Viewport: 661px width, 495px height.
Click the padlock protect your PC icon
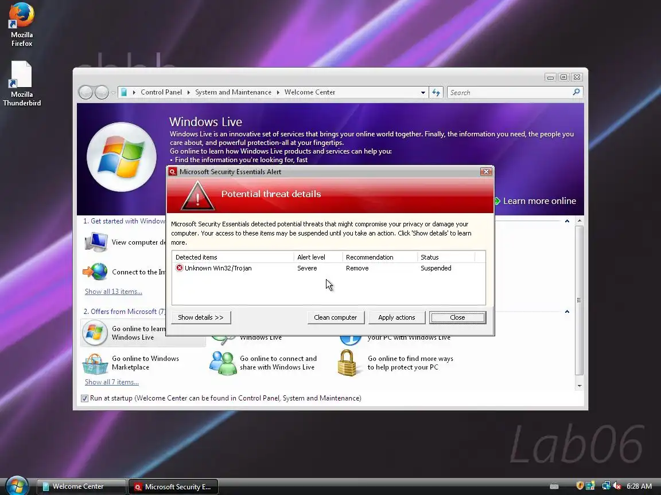pos(347,363)
